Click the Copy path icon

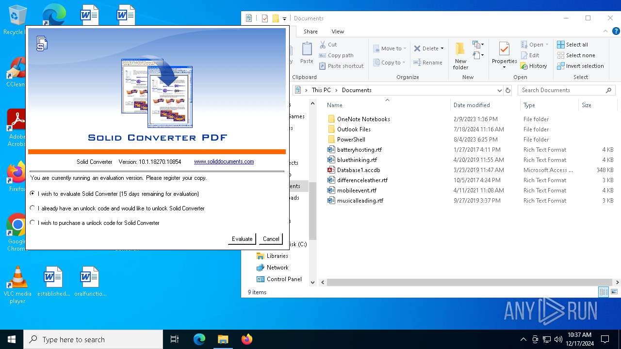pos(323,55)
